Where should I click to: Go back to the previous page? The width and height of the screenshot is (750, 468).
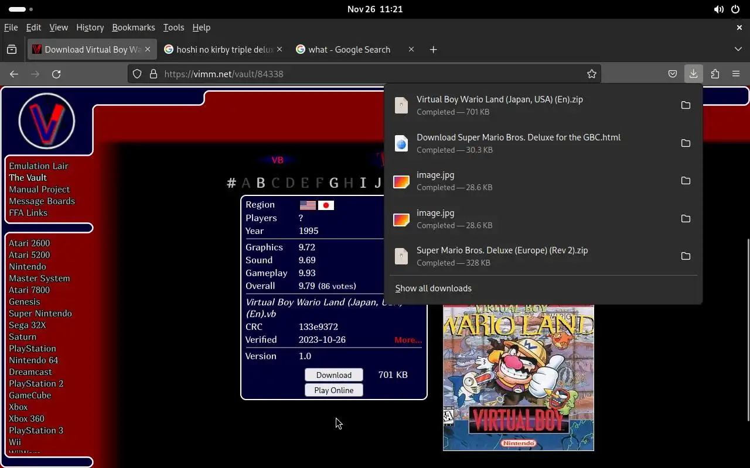coord(14,74)
